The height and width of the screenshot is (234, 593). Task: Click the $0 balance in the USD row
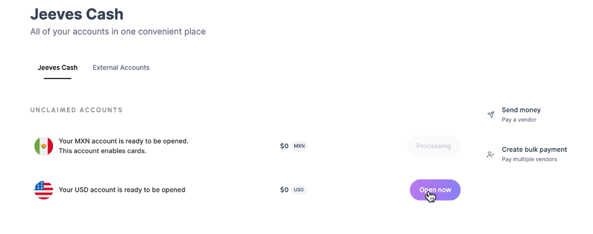[284, 190]
